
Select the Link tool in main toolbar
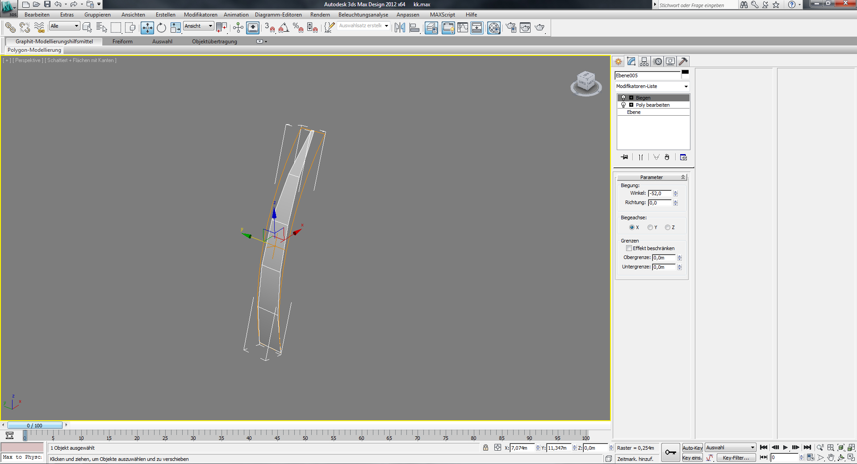click(x=10, y=28)
